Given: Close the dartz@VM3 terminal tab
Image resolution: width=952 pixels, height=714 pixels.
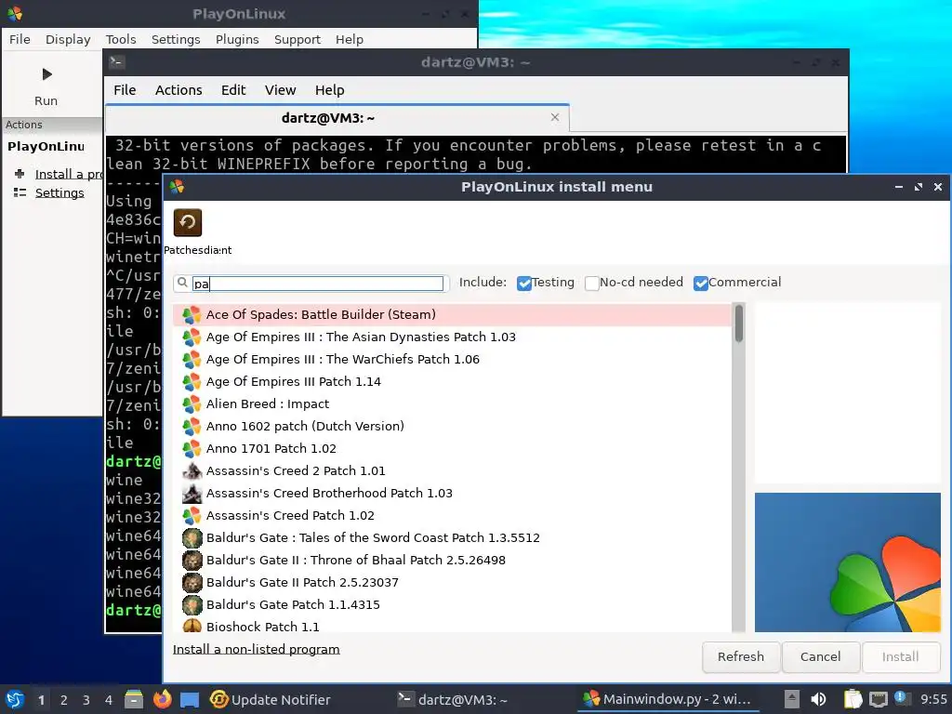Looking at the screenshot, I should point(555,117).
